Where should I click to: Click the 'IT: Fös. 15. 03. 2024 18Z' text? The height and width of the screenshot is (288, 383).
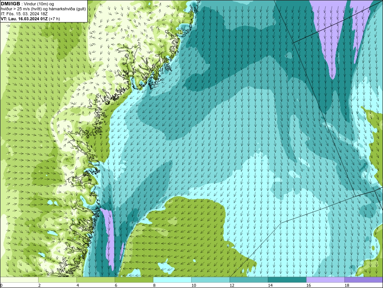coord(24,14)
